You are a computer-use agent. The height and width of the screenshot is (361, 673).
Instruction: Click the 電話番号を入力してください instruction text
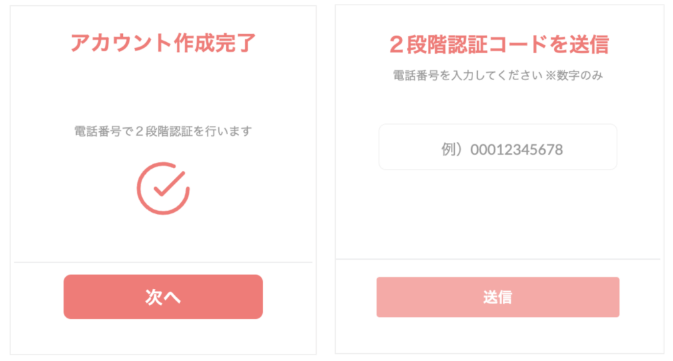pyautogui.click(x=468, y=75)
